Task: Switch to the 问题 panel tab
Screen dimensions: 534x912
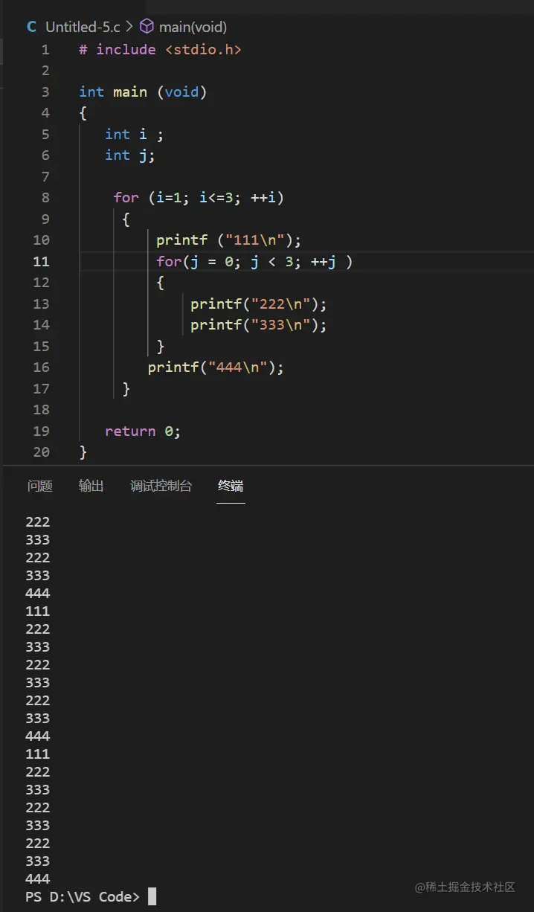Action: 40,486
